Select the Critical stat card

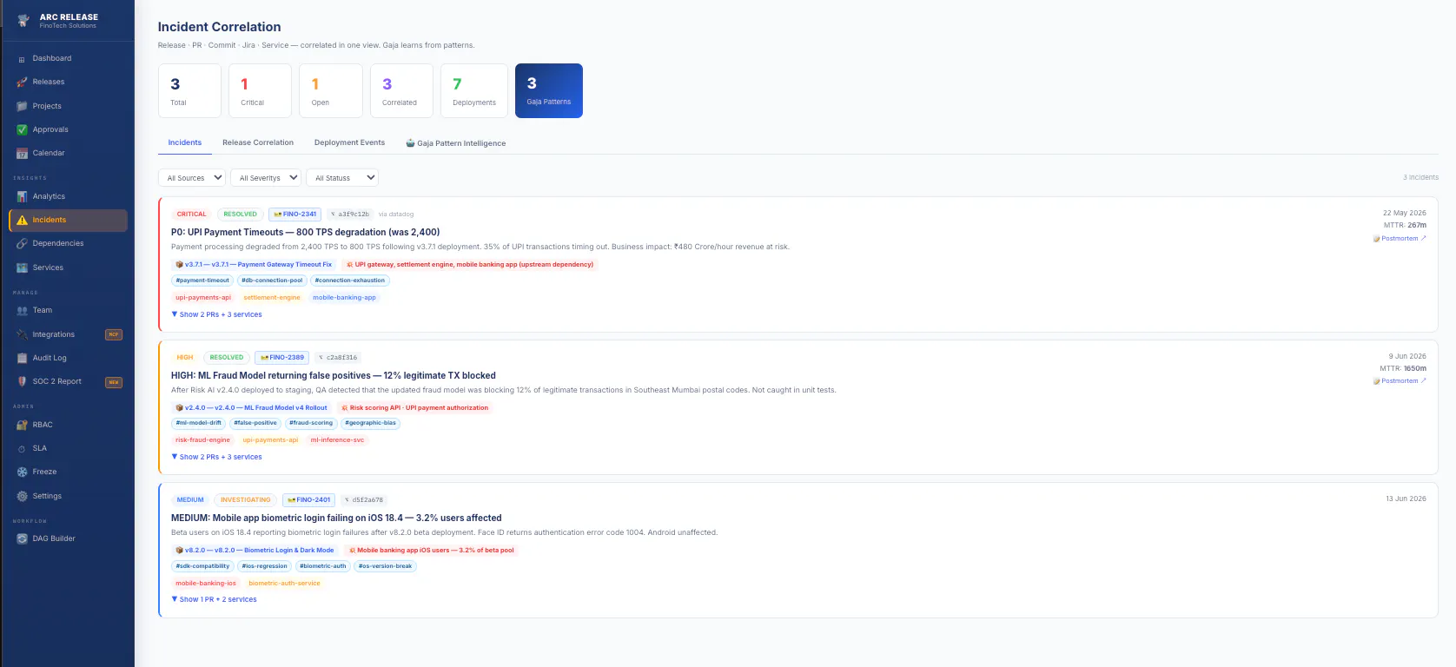click(x=260, y=90)
